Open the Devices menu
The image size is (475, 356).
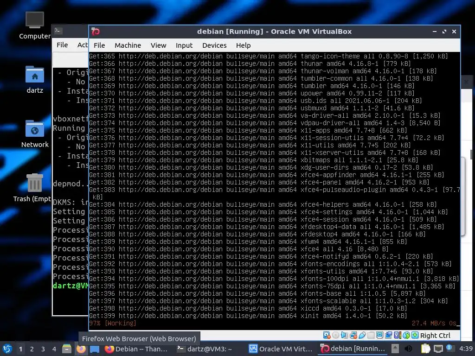pos(214,45)
